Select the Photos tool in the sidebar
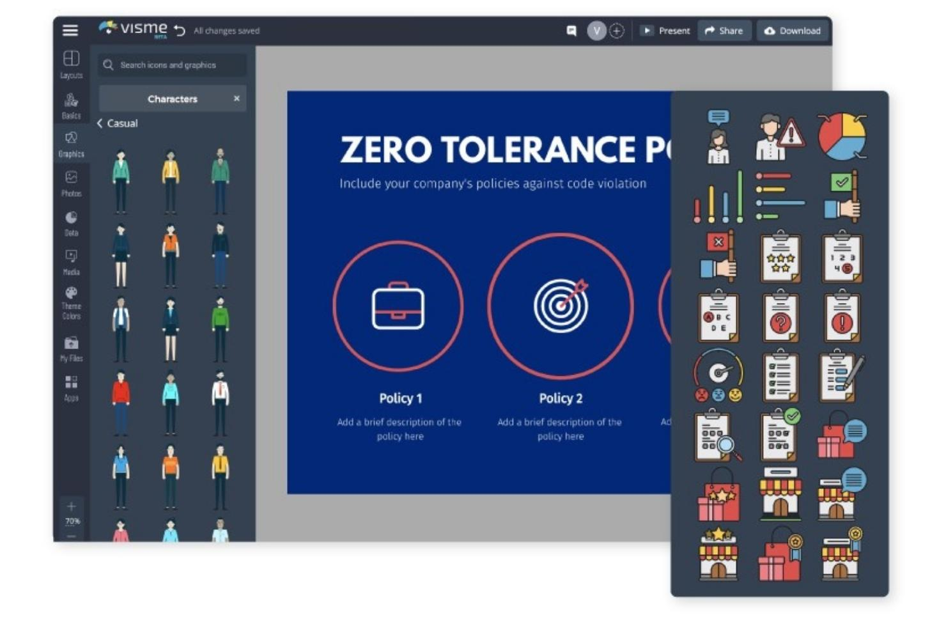The width and height of the screenshot is (946, 631). 71,183
